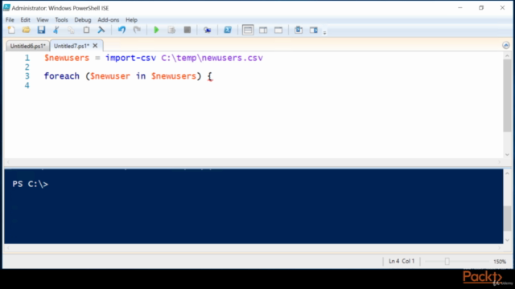Click the Show Command Add-on icon
Viewport: 515px width, 289px height.
point(313,31)
